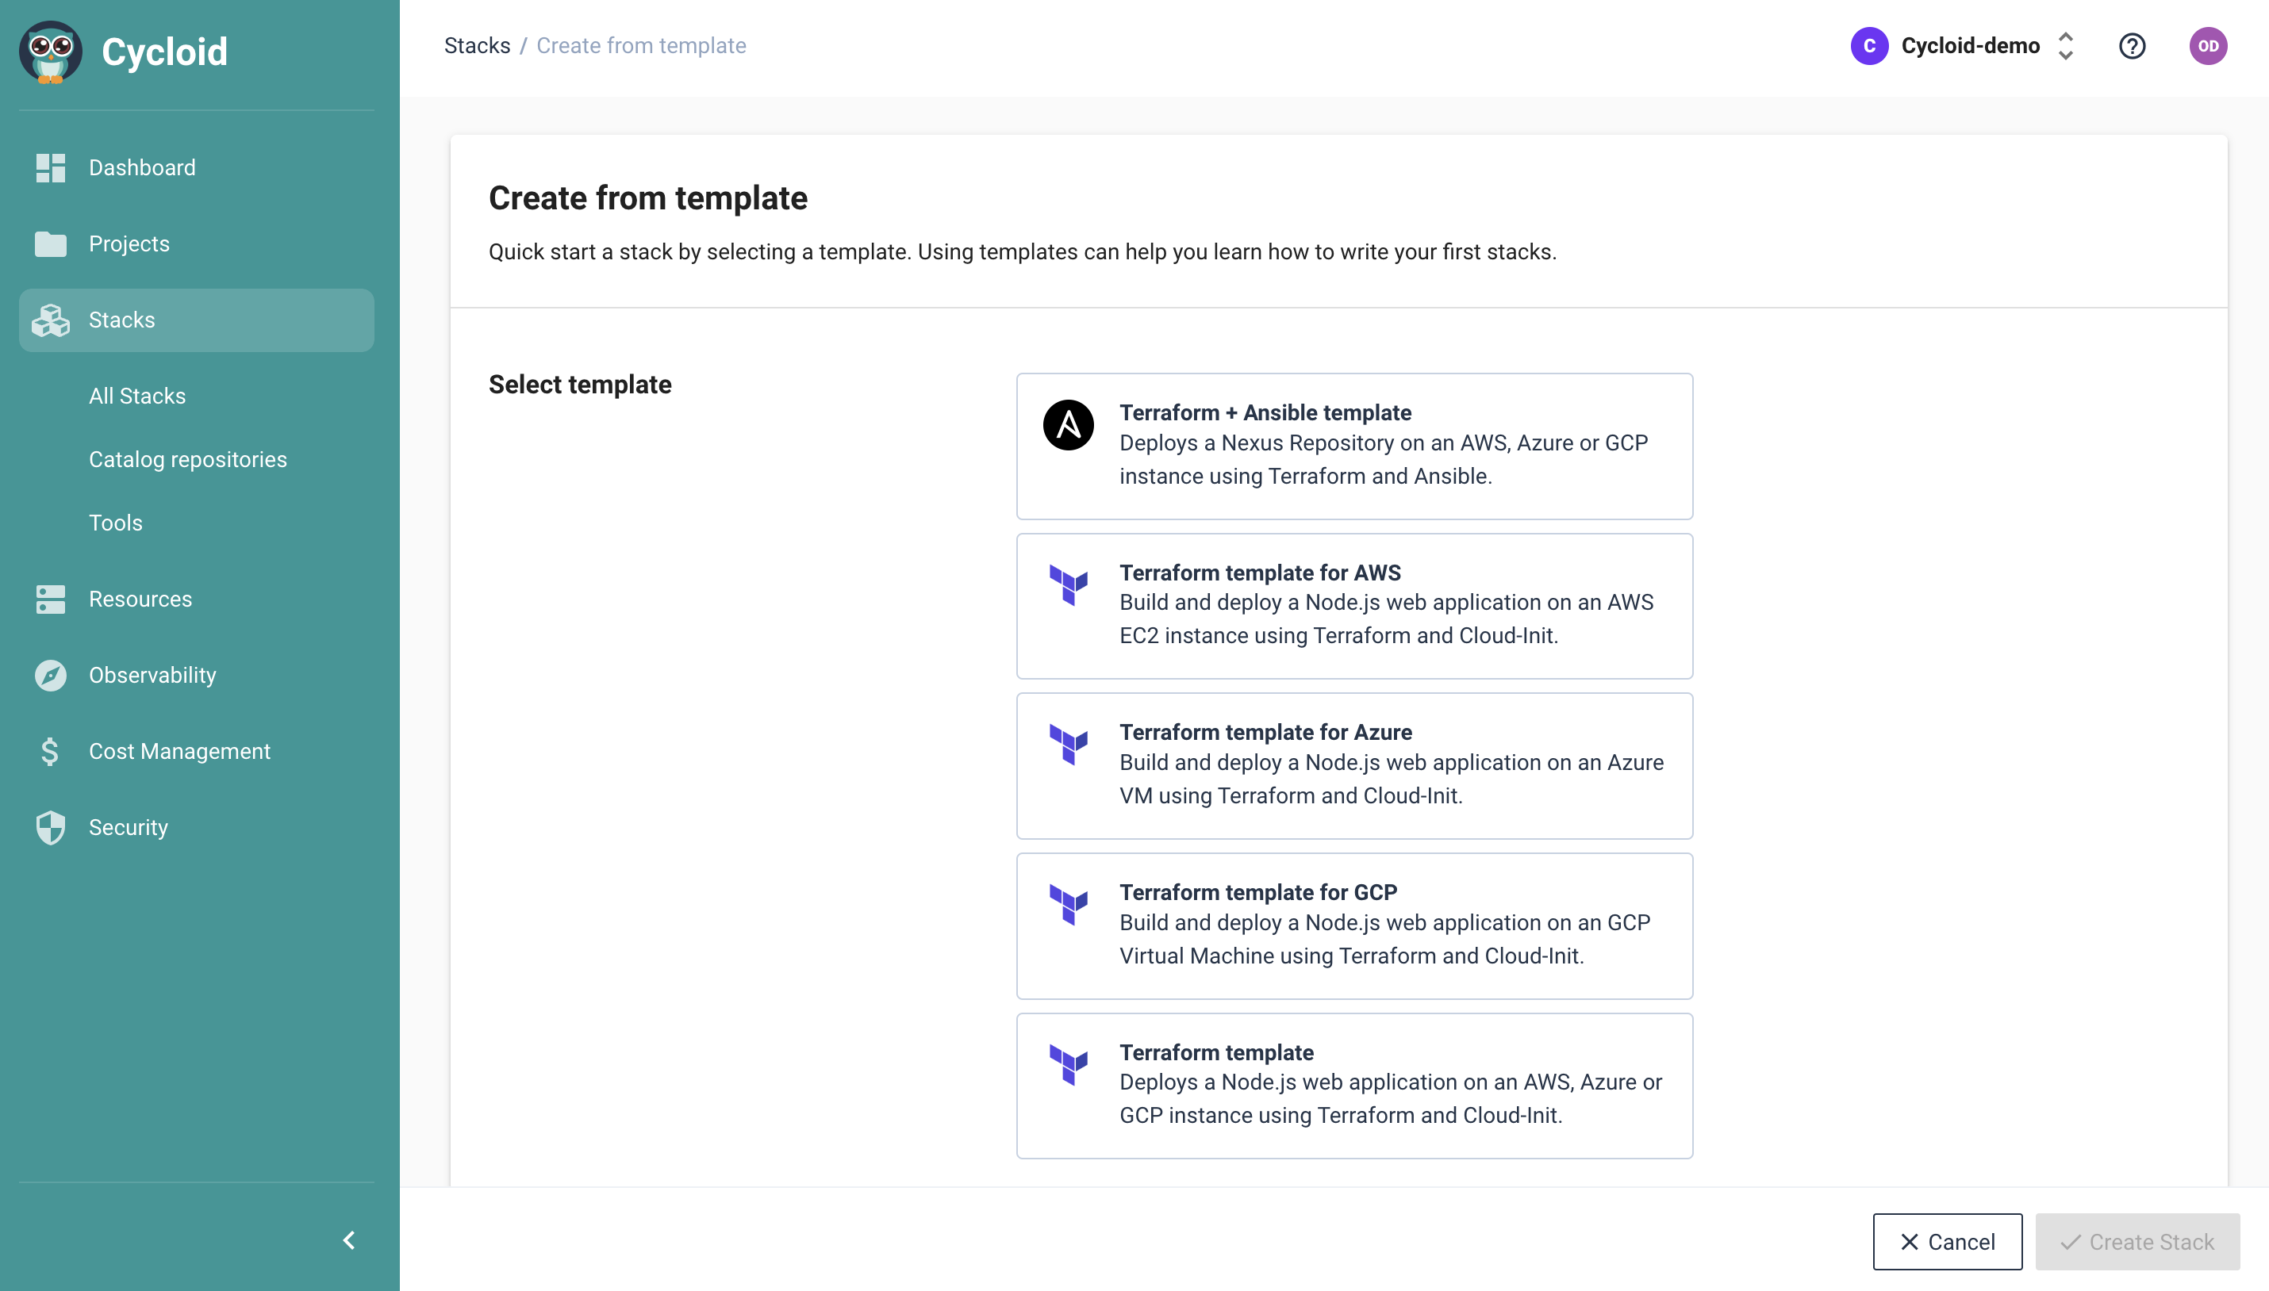
Task: Click Create from template breadcrumb
Action: coord(641,46)
